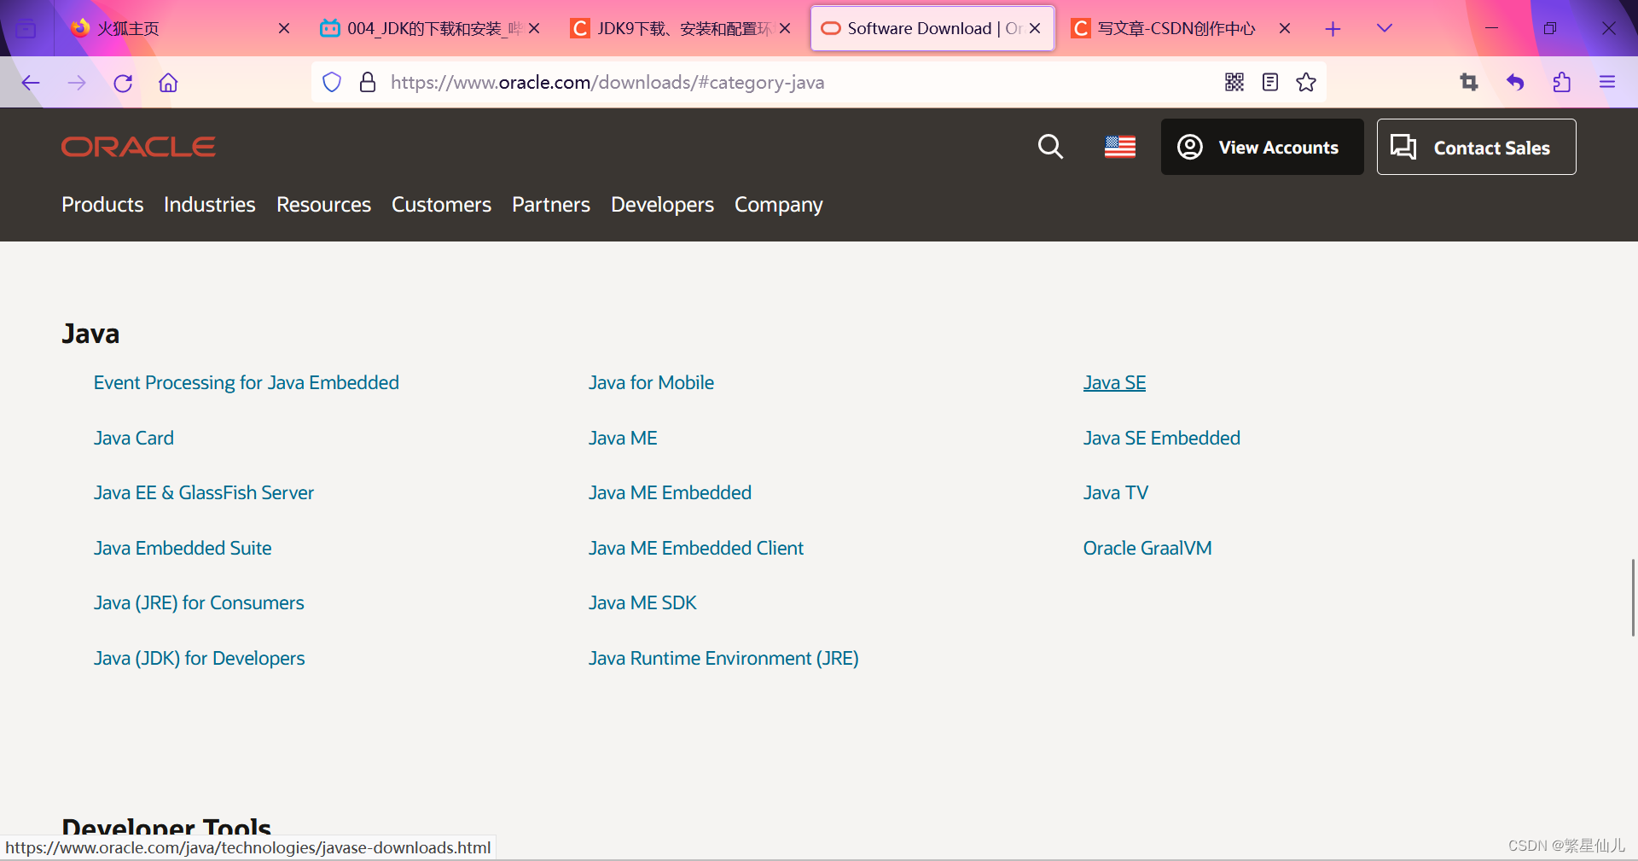
Task: Reload the current page
Action: [123, 83]
